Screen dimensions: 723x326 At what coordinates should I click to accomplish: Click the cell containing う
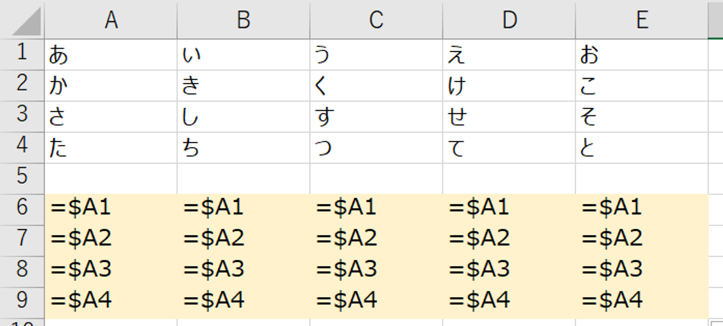[377, 55]
